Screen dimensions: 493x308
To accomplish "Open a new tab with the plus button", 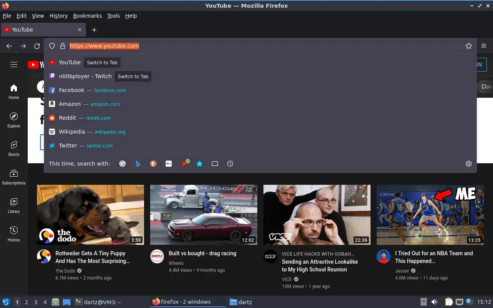I will 94,30.
